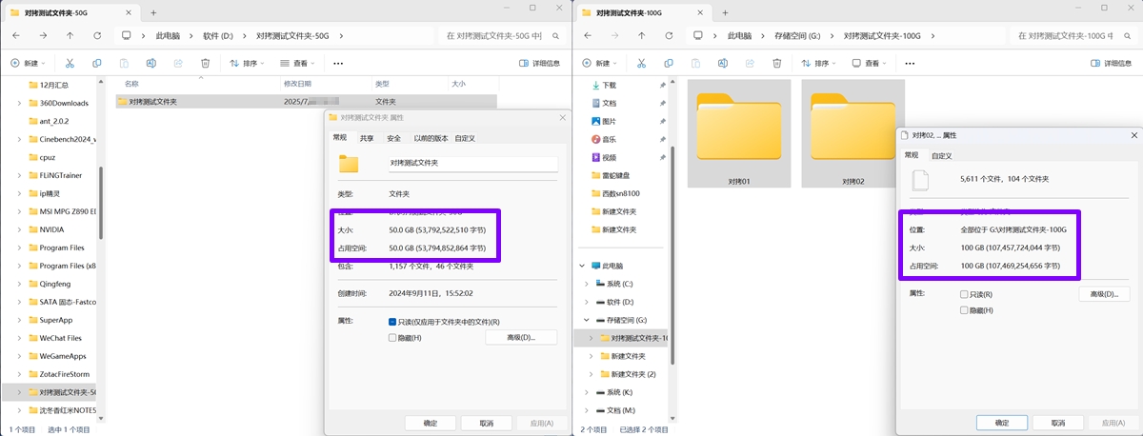Open a new tab in the 100G window
The image size is (1143, 436).
(x=725, y=12)
